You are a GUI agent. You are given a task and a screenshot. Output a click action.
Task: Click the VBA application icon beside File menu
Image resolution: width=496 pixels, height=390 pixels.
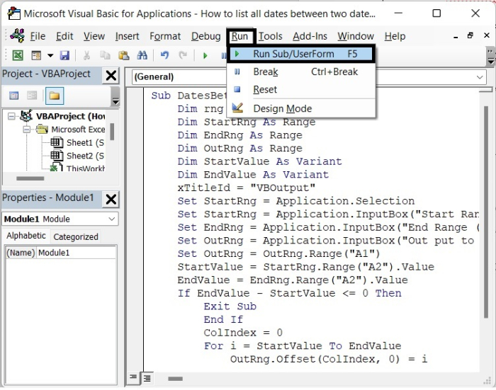(17, 35)
